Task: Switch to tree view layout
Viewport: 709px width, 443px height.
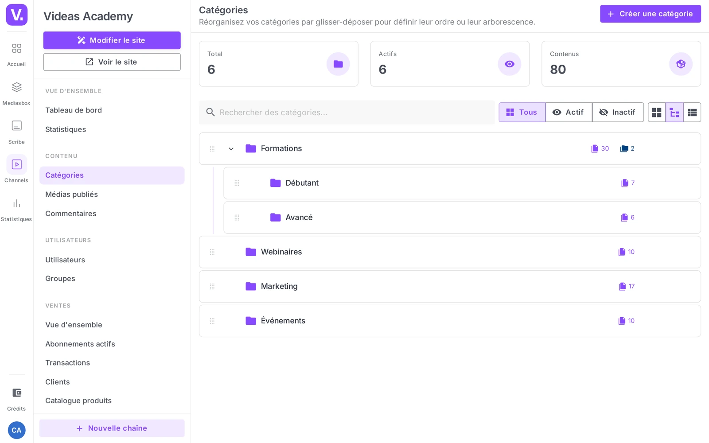Action: [674, 113]
